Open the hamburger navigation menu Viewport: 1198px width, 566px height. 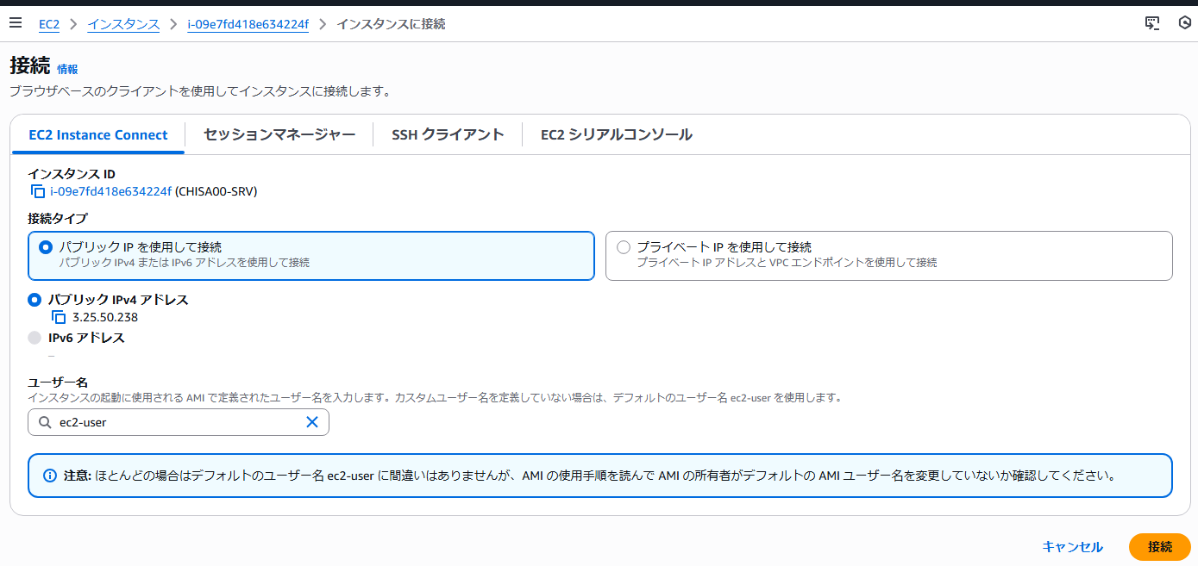point(15,23)
